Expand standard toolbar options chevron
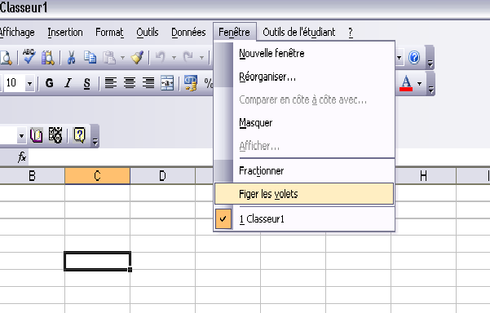 430,58
